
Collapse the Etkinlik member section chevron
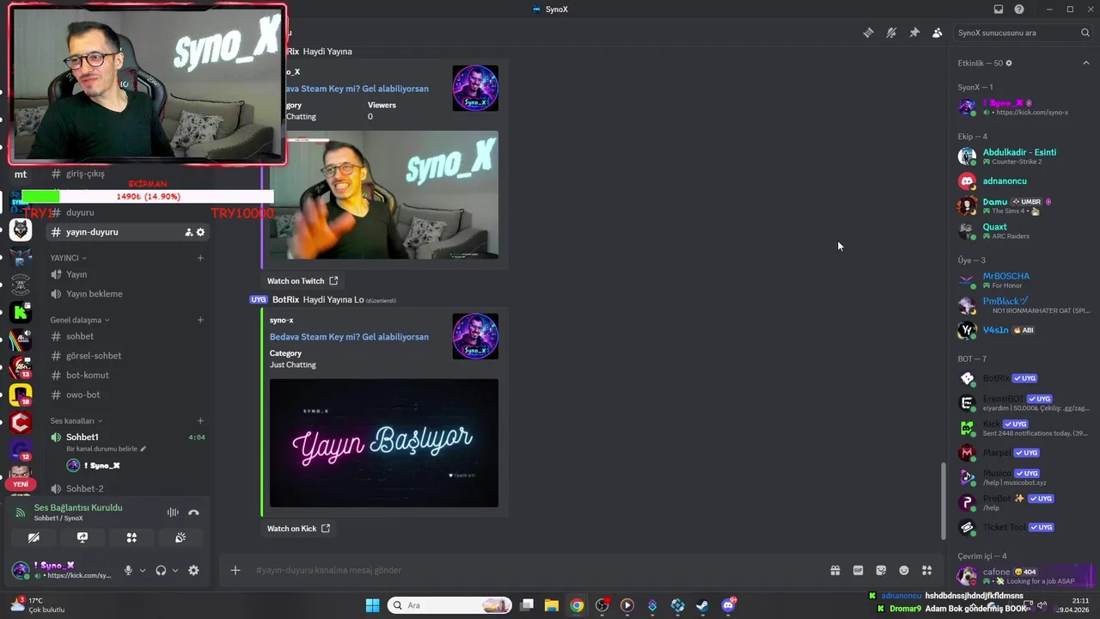pyautogui.click(x=1085, y=63)
